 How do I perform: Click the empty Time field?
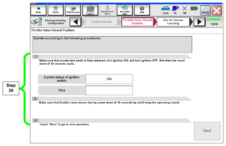109,90
